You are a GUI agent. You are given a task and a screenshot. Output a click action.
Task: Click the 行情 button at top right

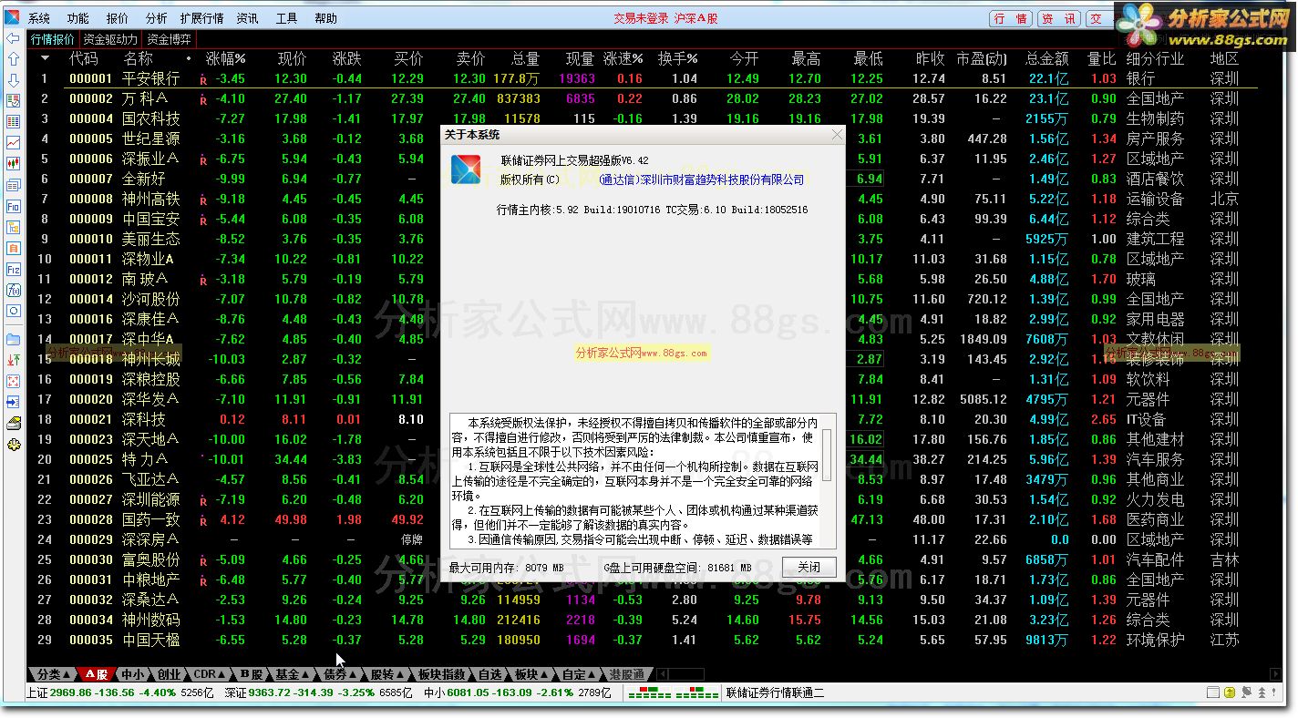(x=1011, y=18)
